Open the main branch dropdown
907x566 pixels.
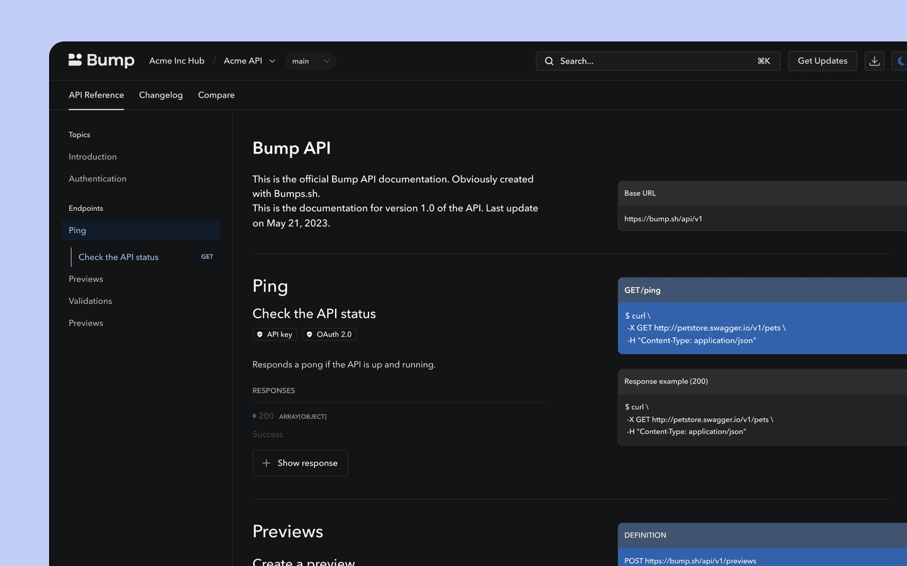coord(311,61)
